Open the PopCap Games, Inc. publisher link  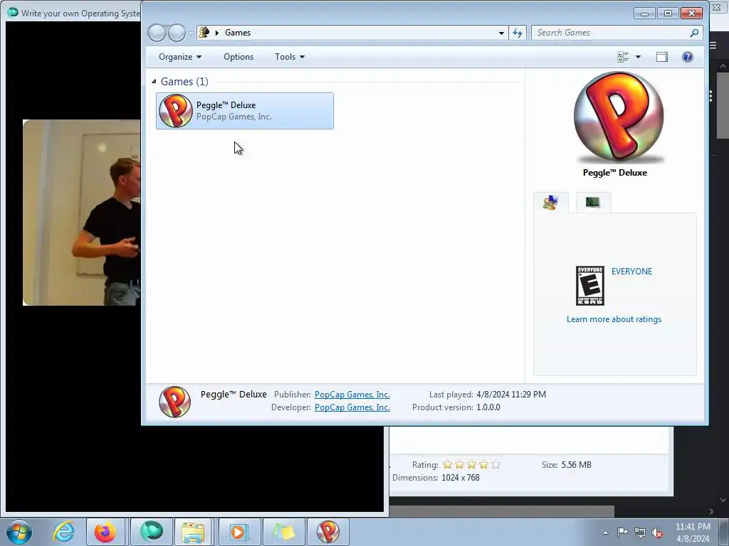tap(352, 394)
